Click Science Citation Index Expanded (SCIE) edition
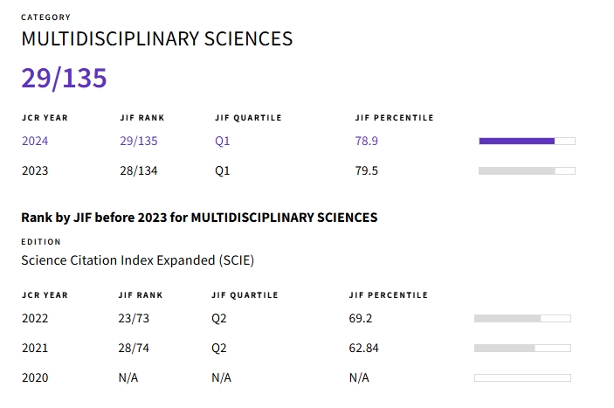This screenshot has height=408, width=614. point(137,260)
